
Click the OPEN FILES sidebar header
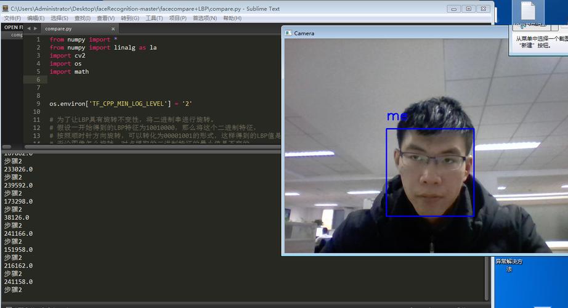pos(14,27)
